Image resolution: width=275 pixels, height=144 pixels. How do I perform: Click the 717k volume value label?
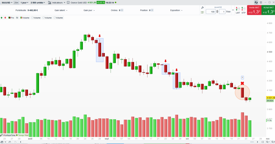(x=269, y=120)
